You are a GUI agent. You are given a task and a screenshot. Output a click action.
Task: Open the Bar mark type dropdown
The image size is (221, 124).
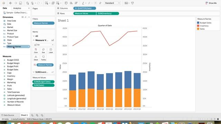coord(43,45)
